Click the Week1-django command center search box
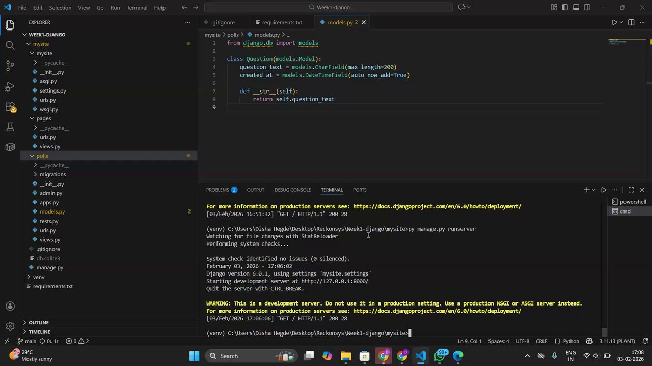Image resolution: width=652 pixels, height=366 pixels. pos(329,7)
